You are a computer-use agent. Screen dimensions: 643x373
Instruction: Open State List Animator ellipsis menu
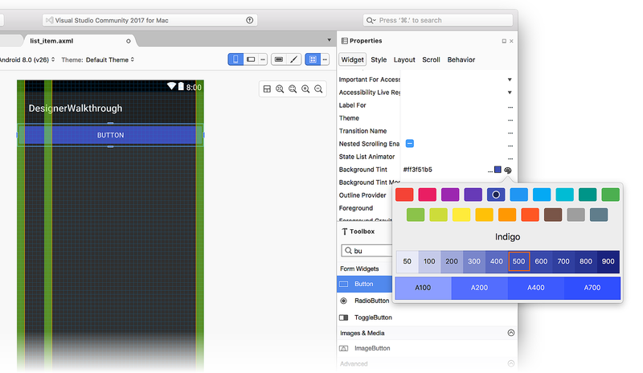[510, 158]
